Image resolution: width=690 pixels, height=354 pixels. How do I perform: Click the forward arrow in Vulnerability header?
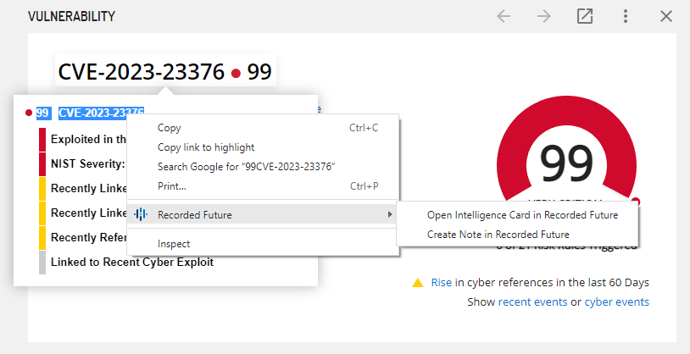pyautogui.click(x=544, y=16)
